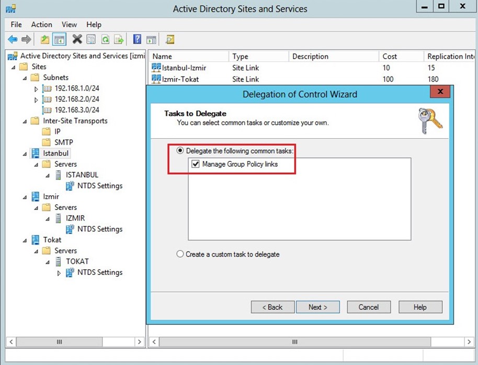The height and width of the screenshot is (365, 478).
Task: Open the Help menu
Action: 94,25
